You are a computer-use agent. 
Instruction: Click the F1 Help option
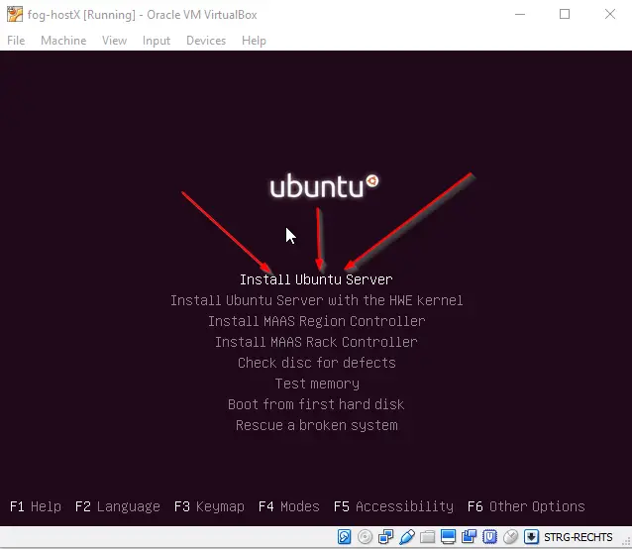pos(36,506)
